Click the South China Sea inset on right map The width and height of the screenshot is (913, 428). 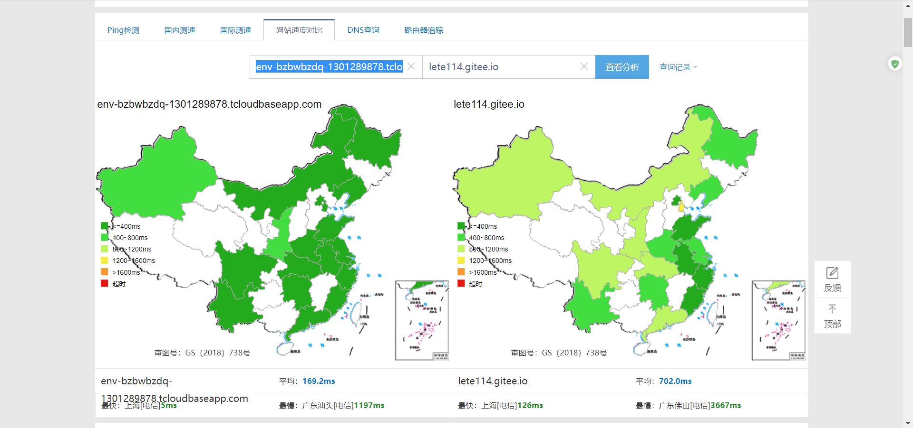point(778,320)
